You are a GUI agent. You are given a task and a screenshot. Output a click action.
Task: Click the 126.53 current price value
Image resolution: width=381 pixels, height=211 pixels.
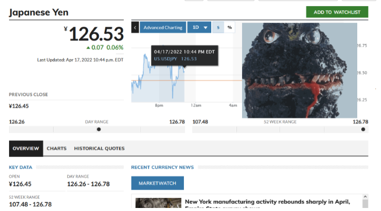[96, 34]
